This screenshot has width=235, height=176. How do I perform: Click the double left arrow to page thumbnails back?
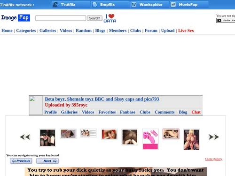click(x=25, y=137)
